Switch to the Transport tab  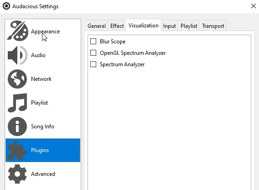pos(213,26)
